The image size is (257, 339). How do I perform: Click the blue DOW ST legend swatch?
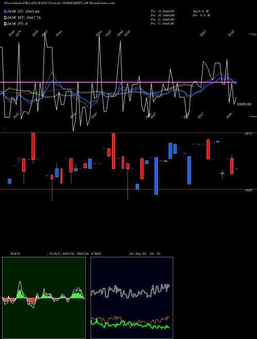(x=5, y=11)
